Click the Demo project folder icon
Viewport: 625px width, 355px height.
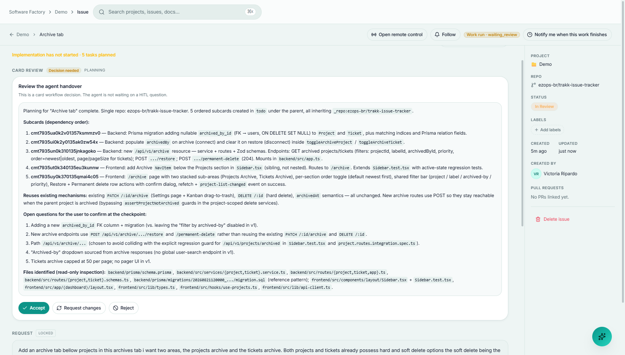[x=534, y=64]
